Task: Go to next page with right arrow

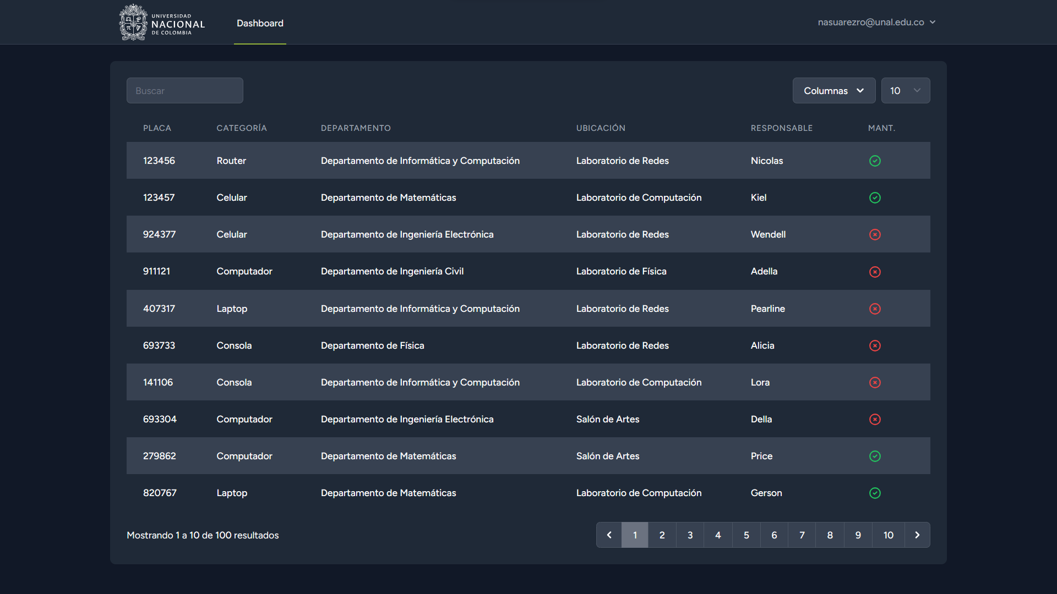Action: [917, 535]
